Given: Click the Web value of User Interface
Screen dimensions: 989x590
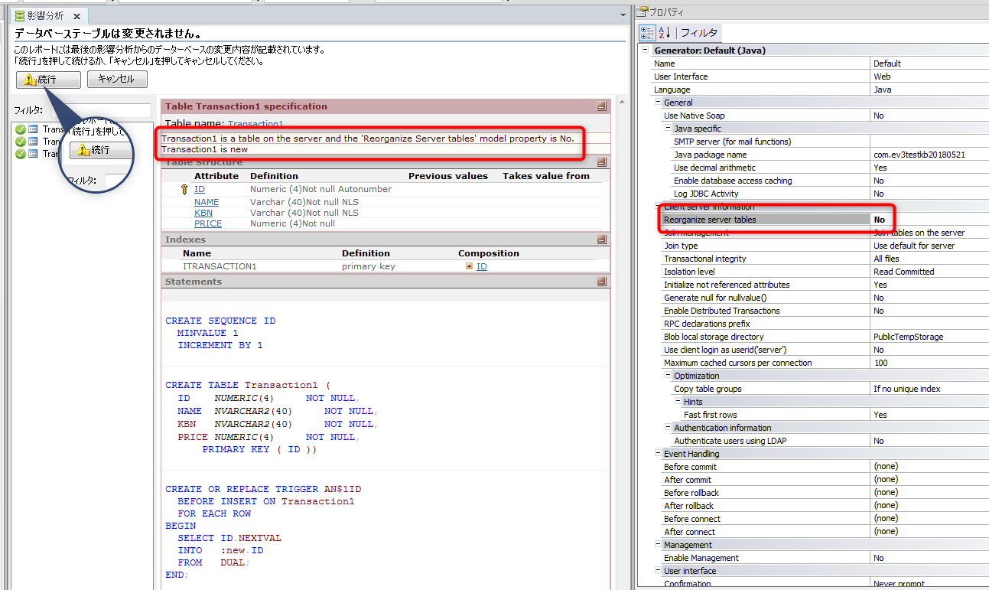Looking at the screenshot, I should point(882,77).
